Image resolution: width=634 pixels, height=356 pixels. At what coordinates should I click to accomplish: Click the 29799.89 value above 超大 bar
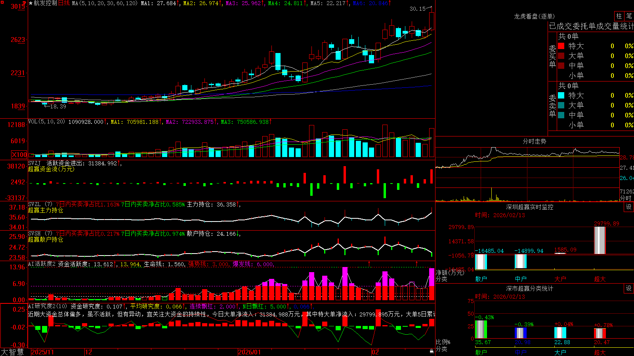(x=606, y=223)
